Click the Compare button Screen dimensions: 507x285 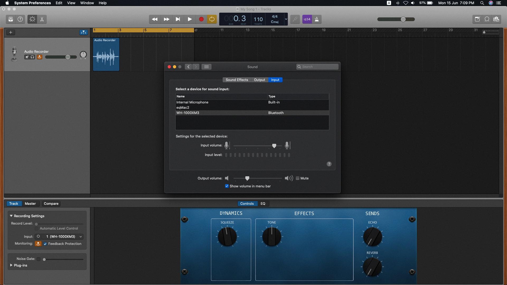51,204
